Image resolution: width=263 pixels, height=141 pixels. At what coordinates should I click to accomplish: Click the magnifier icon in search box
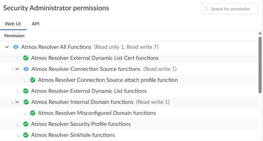tap(206, 9)
